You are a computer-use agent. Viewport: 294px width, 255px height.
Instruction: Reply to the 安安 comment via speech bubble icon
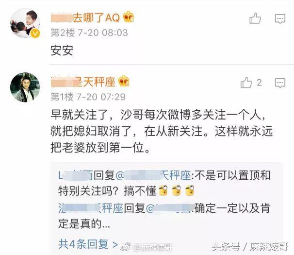point(280,19)
